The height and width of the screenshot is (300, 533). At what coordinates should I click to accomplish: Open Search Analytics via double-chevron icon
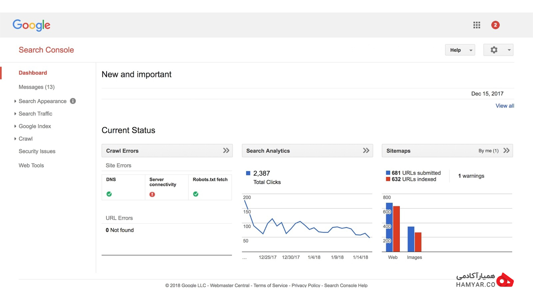click(366, 151)
